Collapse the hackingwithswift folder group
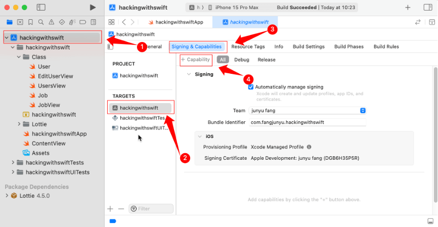 pyautogui.click(x=13, y=48)
